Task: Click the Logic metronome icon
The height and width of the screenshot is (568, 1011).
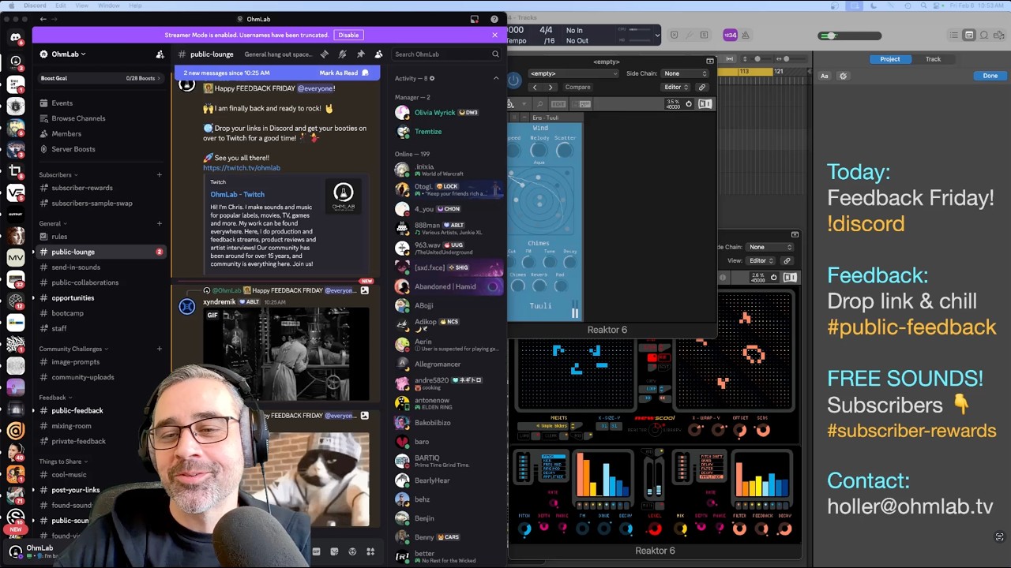Action: point(745,35)
